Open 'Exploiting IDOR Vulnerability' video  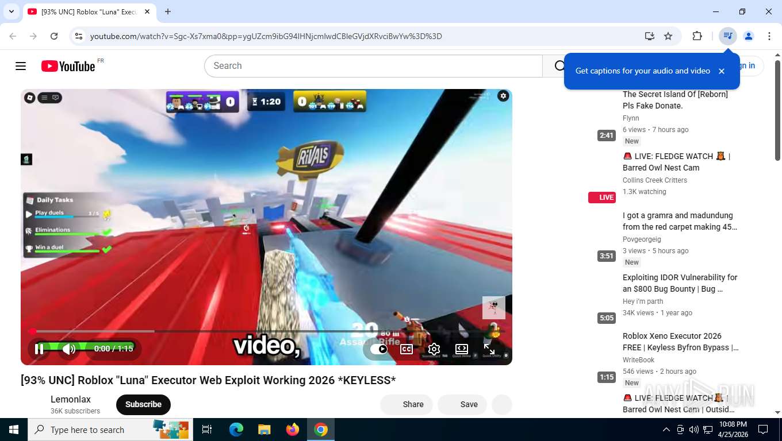tap(680, 283)
